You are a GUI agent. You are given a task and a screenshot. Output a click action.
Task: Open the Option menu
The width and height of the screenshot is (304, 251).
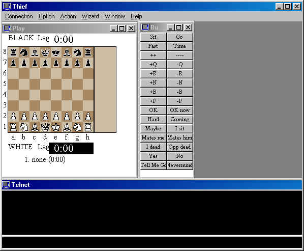47,16
